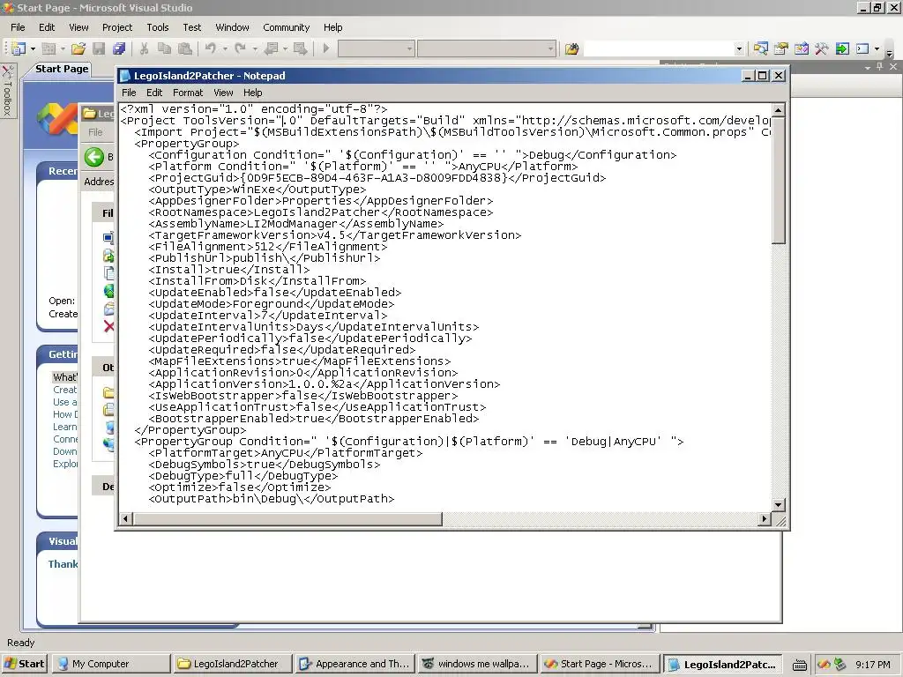Click the clock showing 9:17 PM
This screenshot has width=903, height=677.
(x=873, y=665)
